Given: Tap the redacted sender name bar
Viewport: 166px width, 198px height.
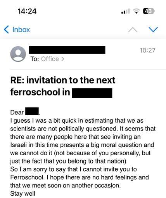Looking at the screenshot, I should [x=67, y=50].
